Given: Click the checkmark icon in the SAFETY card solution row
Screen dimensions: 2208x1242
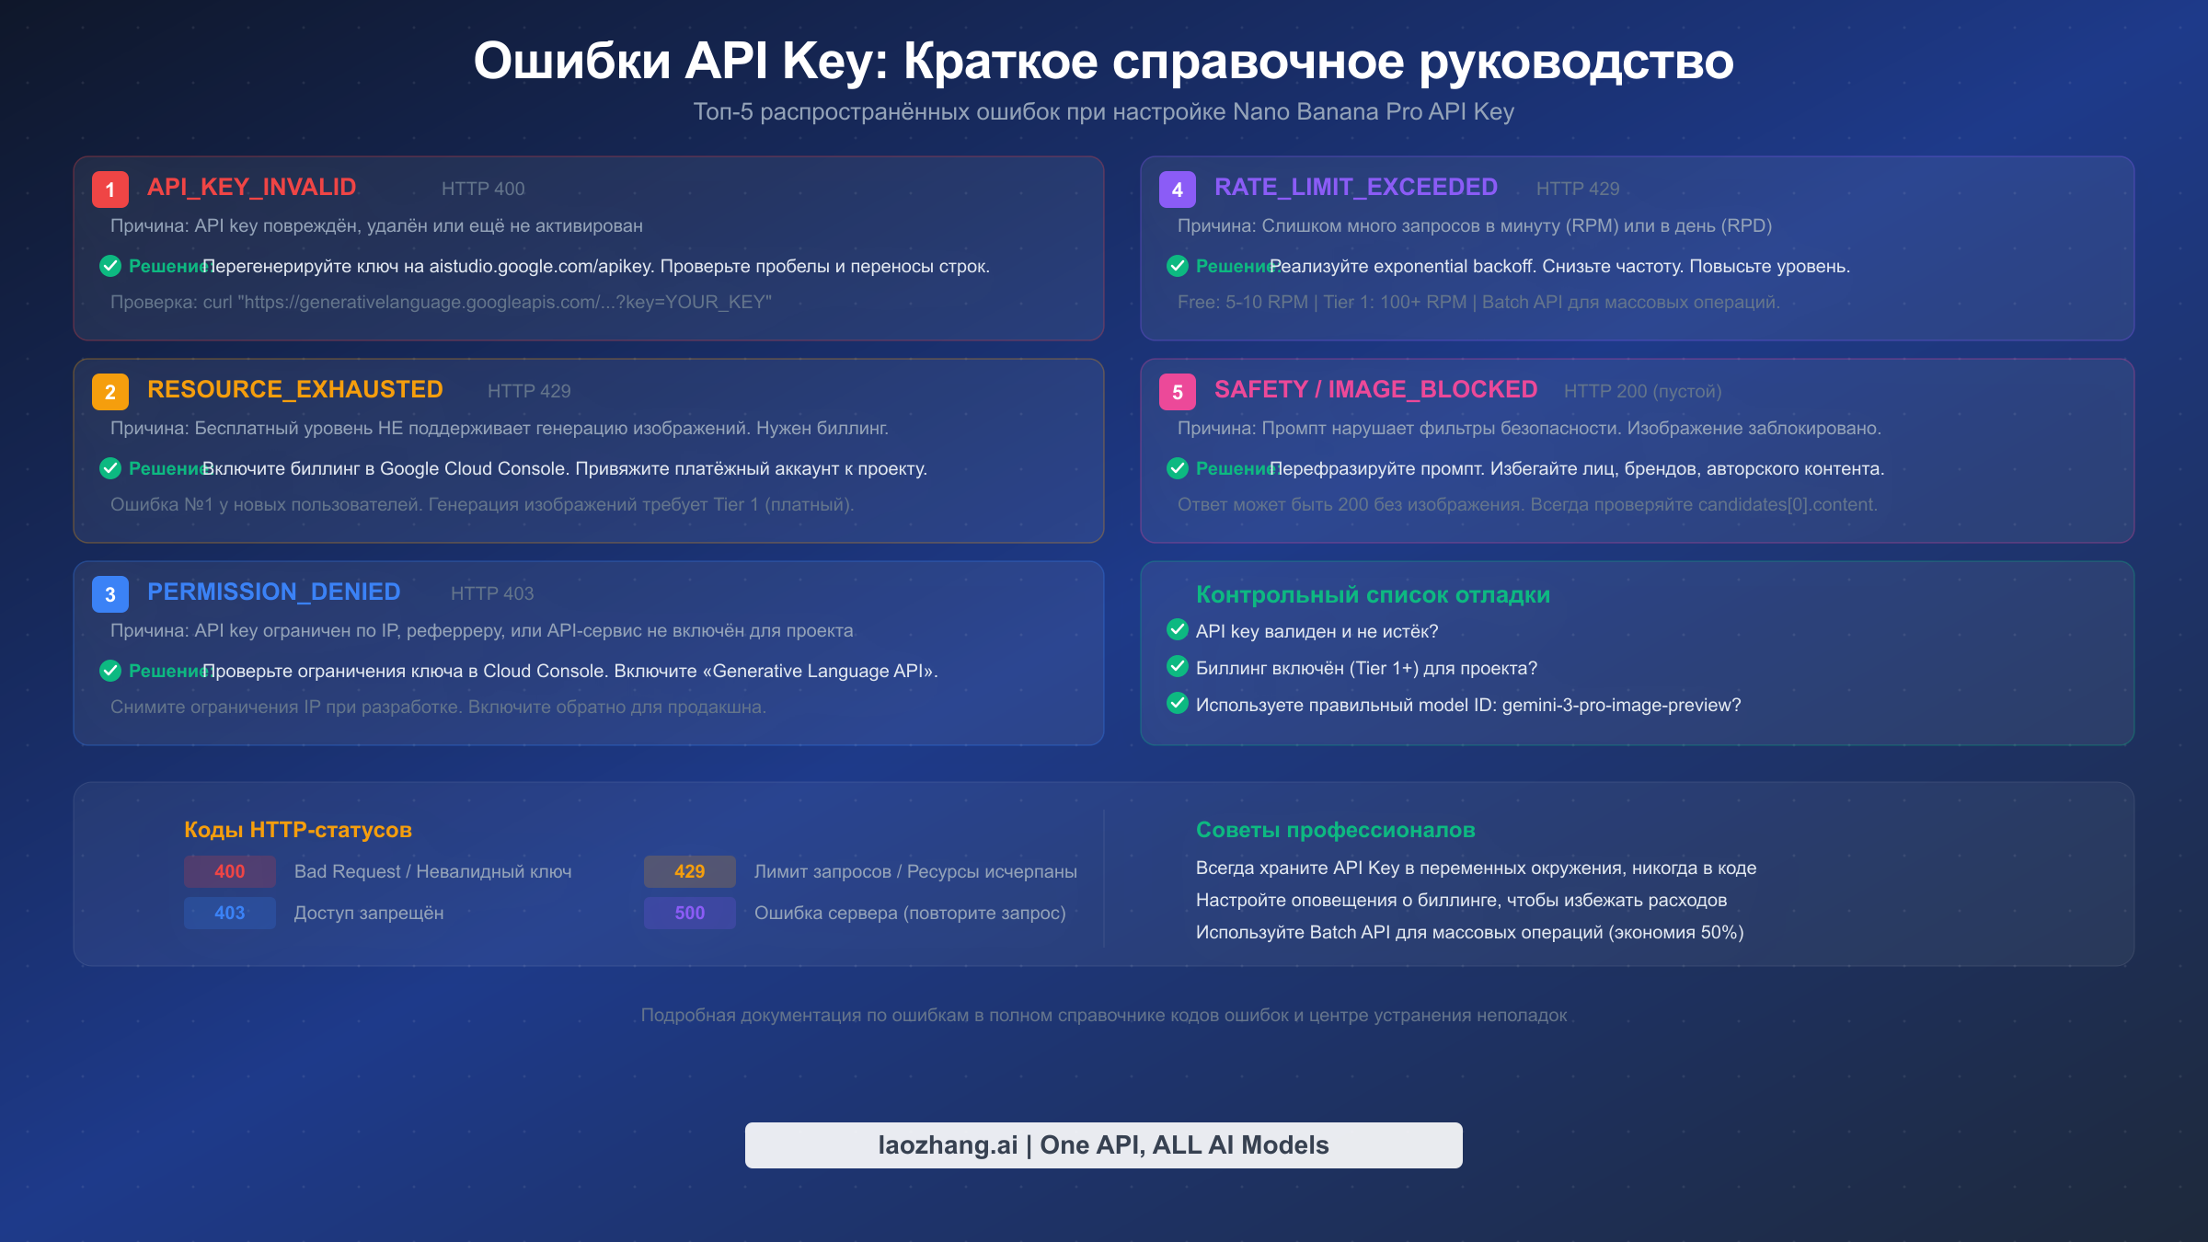Looking at the screenshot, I should point(1178,468).
